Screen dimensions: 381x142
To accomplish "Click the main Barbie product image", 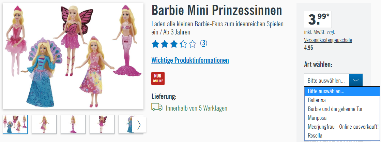I will [x=73, y=56].
